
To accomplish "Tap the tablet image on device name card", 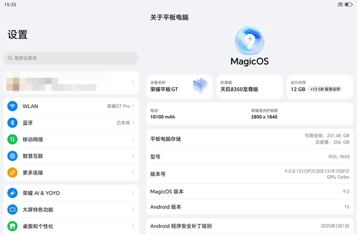I will tap(200, 86).
